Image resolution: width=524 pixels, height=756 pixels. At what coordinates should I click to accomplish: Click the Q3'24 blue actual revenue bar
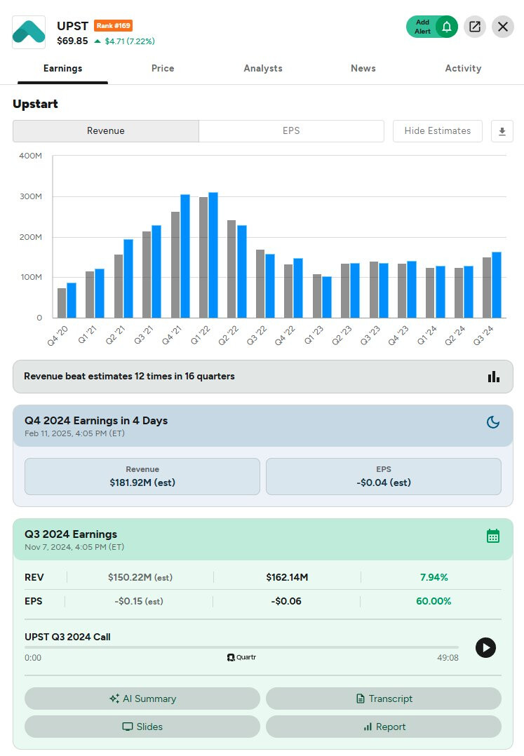click(x=497, y=285)
